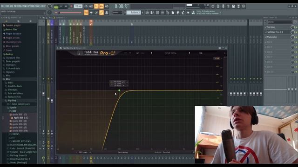The width and height of the screenshot is (298, 167).
Task: Collapse the Hip Hop folder
Action: click(12, 101)
